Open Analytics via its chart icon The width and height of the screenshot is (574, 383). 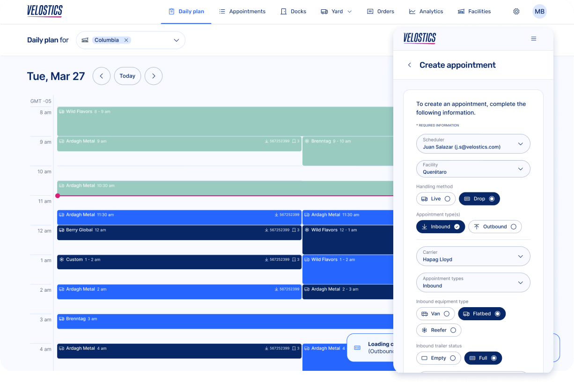[x=412, y=11]
